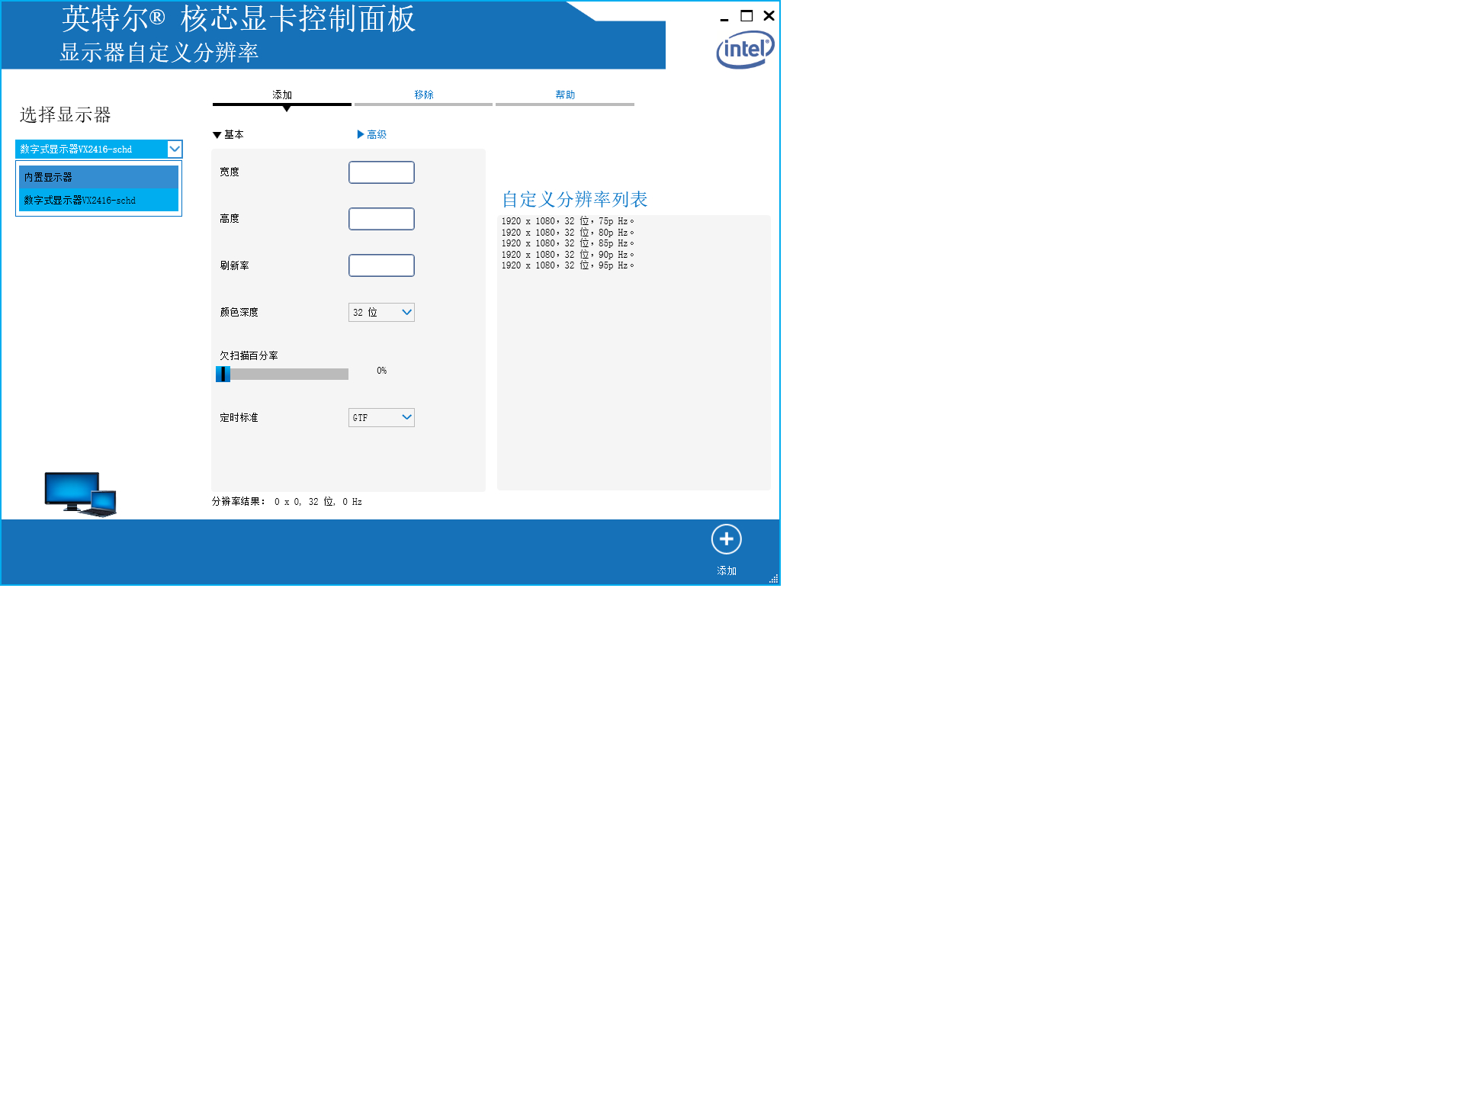The image size is (1464, 1109).
Task: Click the 显示器自定义分辨率 subtitle
Action: 159,53
